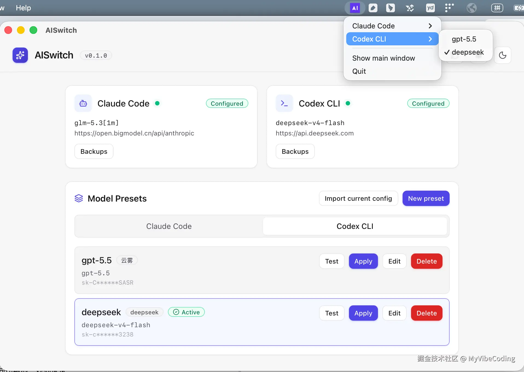Edit the gpt-5.5 preset
This screenshot has width=524, height=372.
coord(394,261)
